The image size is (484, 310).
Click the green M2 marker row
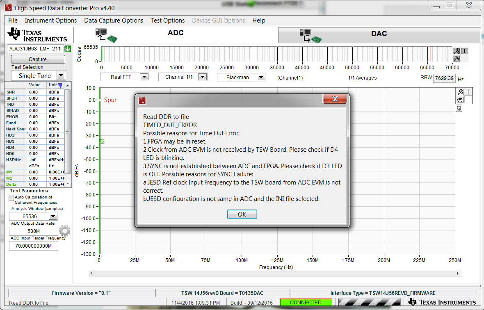point(34,178)
